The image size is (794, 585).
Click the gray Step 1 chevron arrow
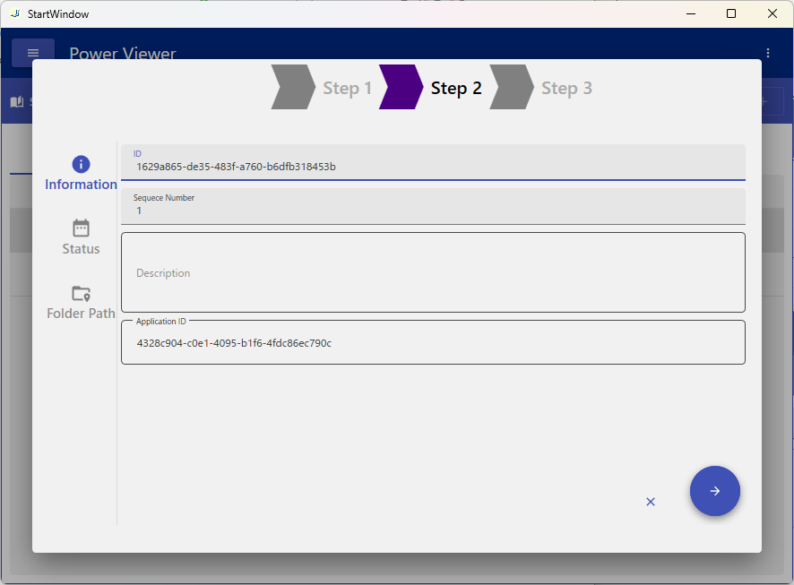pyautogui.click(x=292, y=88)
